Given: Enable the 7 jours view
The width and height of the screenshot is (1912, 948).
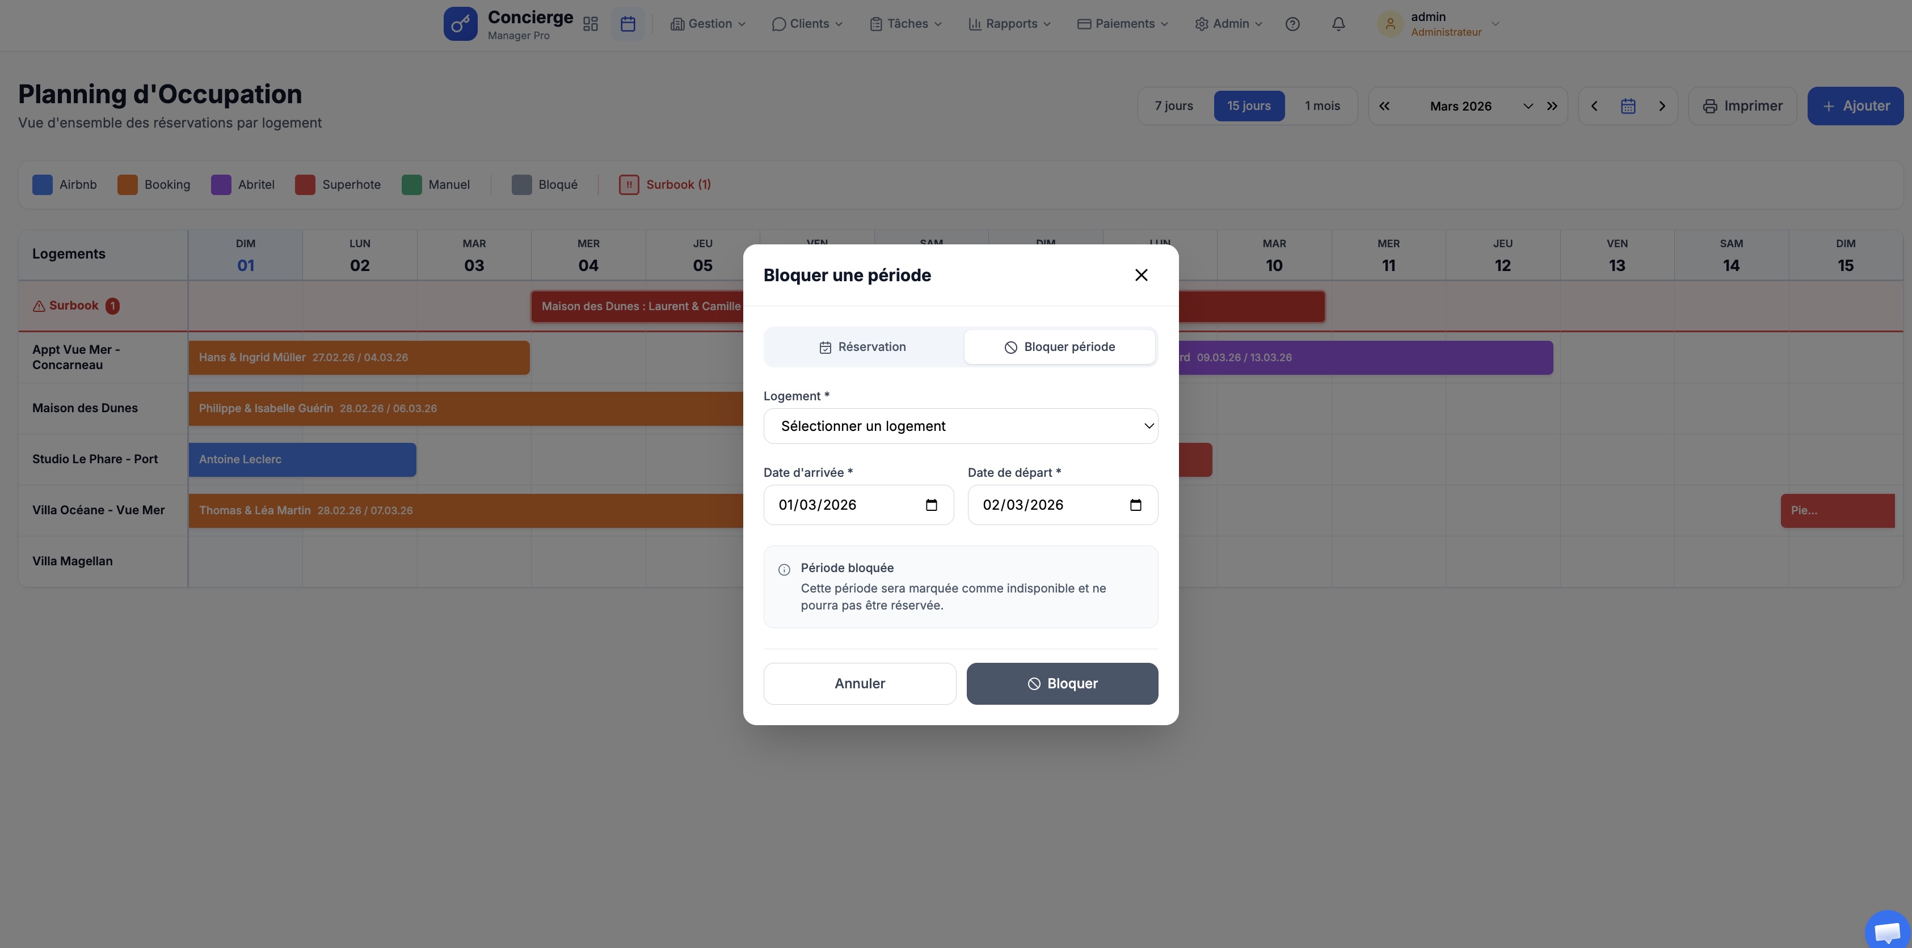Looking at the screenshot, I should point(1173,105).
